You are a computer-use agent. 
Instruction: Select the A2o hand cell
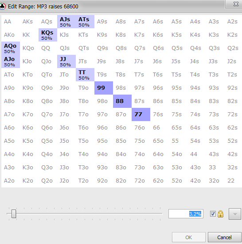coord(11,181)
